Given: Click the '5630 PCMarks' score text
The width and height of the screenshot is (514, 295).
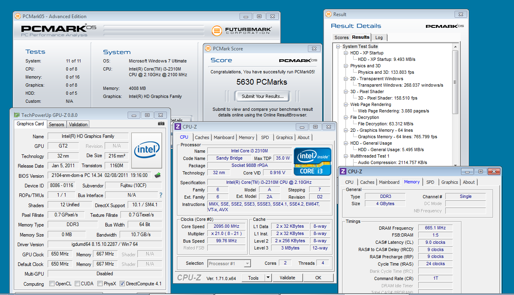Looking at the screenshot, I should 262,82.
